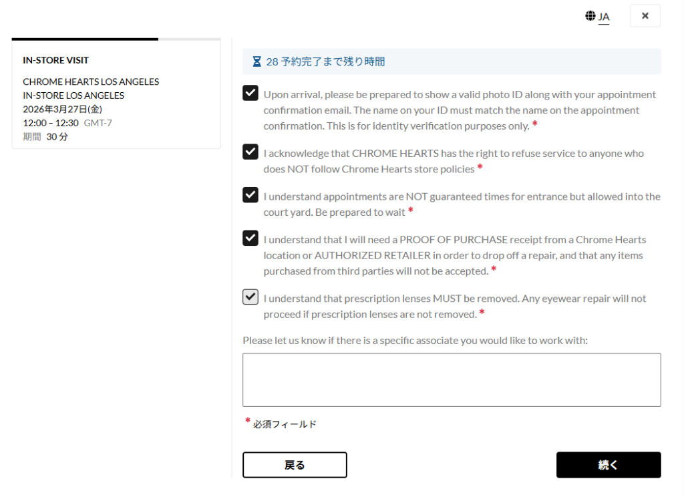This screenshot has width=684, height=495.
Task: Click the 戻る back button
Action: point(295,465)
